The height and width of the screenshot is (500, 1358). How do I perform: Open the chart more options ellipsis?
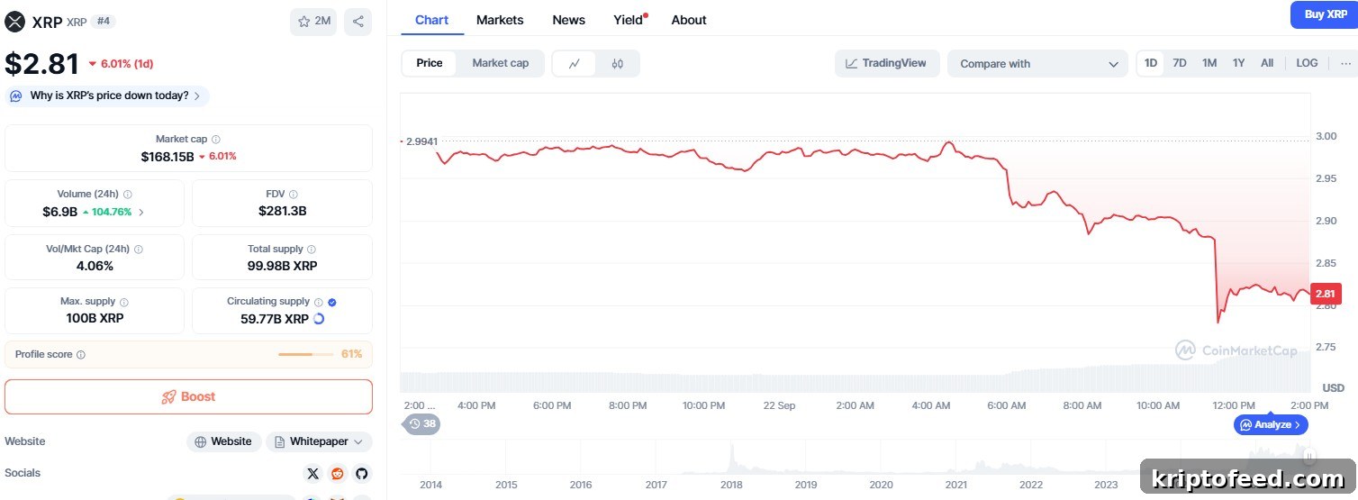(1346, 63)
